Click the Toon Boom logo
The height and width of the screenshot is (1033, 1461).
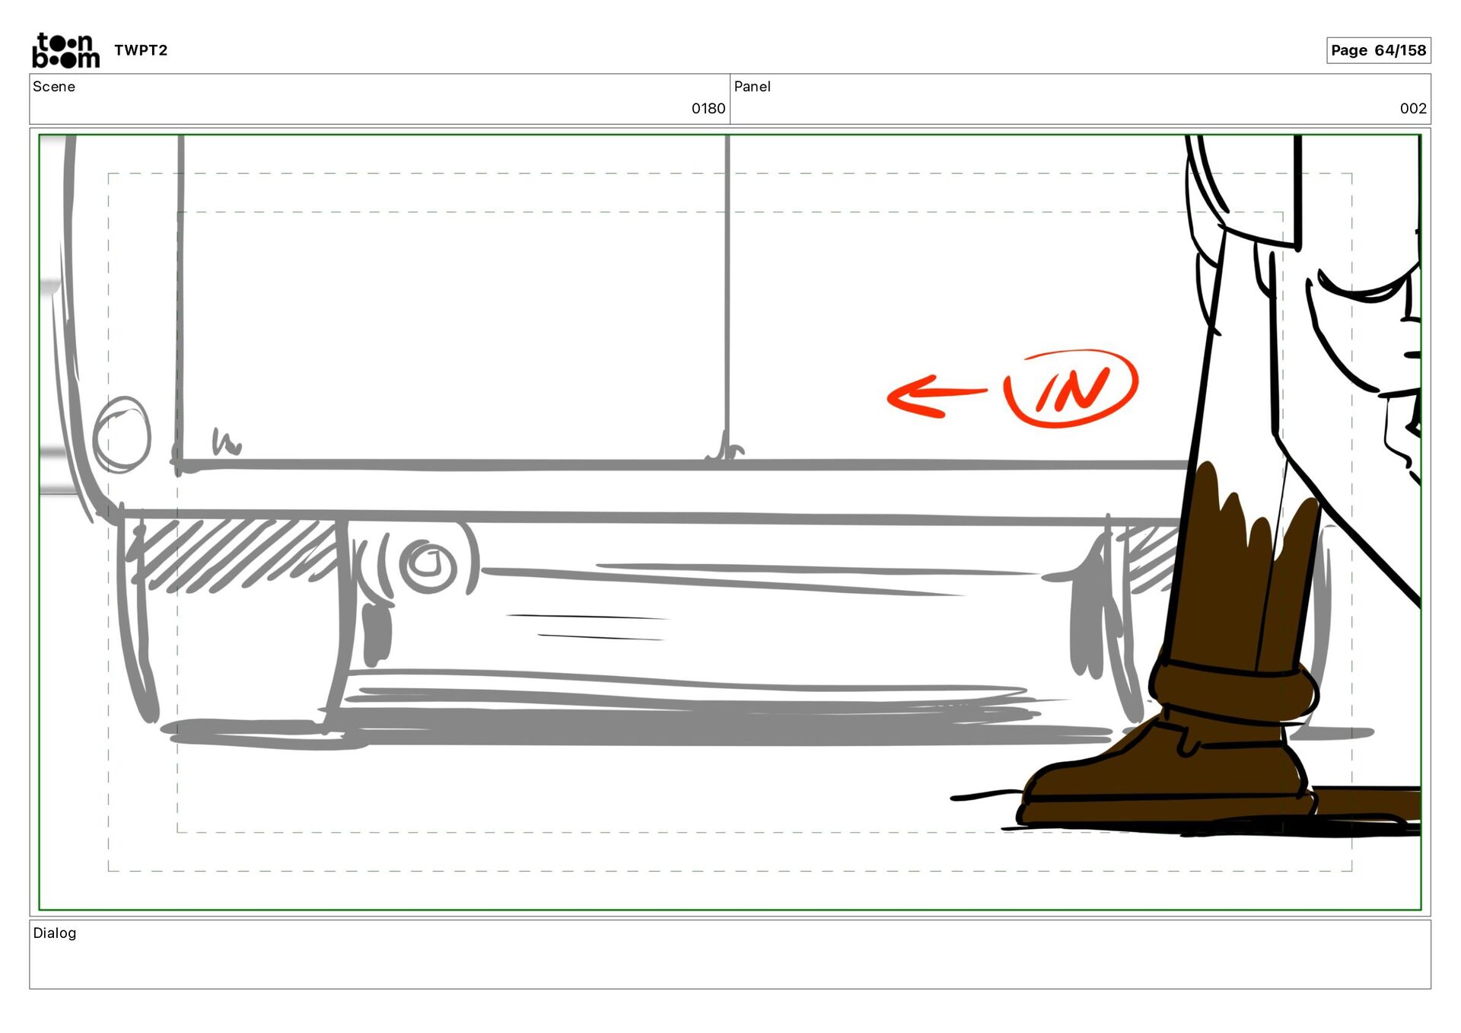(65, 50)
